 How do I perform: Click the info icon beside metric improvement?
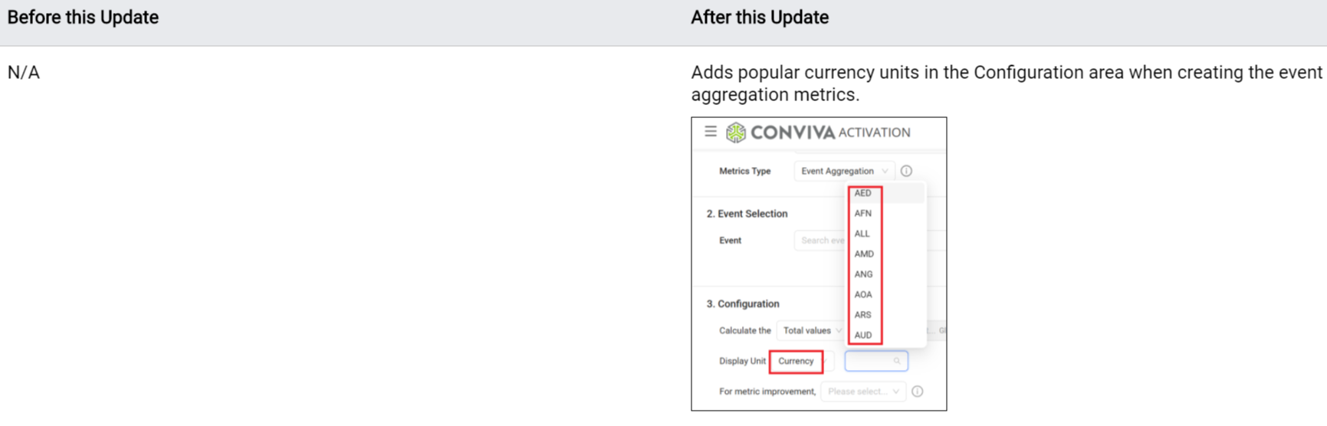(x=917, y=392)
